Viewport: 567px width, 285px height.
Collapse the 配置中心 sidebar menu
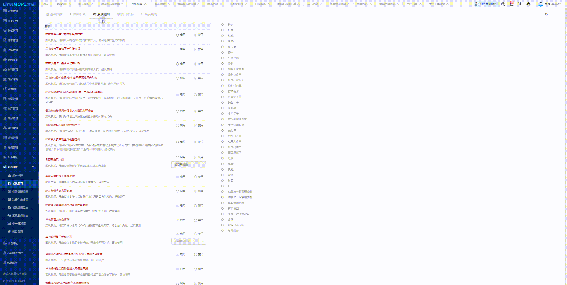(19, 167)
